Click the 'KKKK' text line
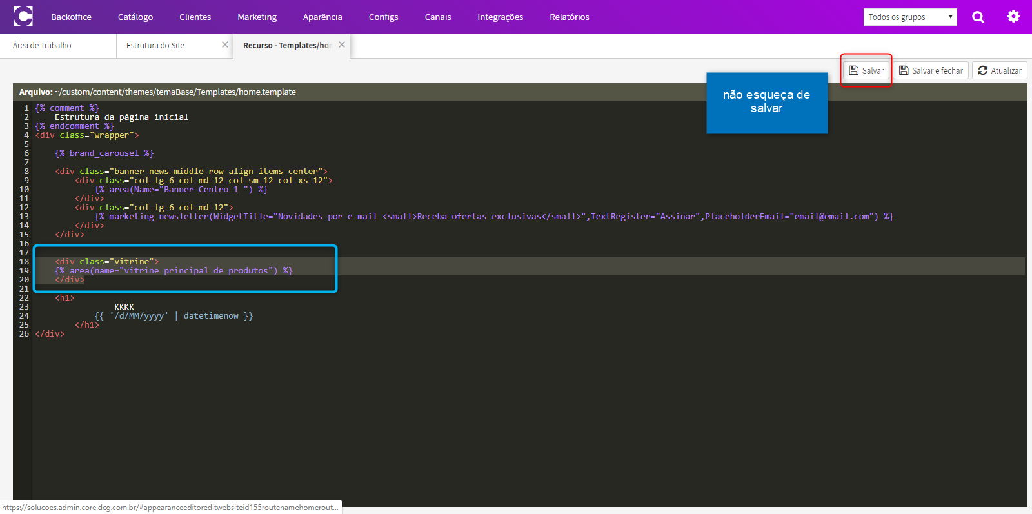Screen dimensions: 1032x514 [124, 307]
